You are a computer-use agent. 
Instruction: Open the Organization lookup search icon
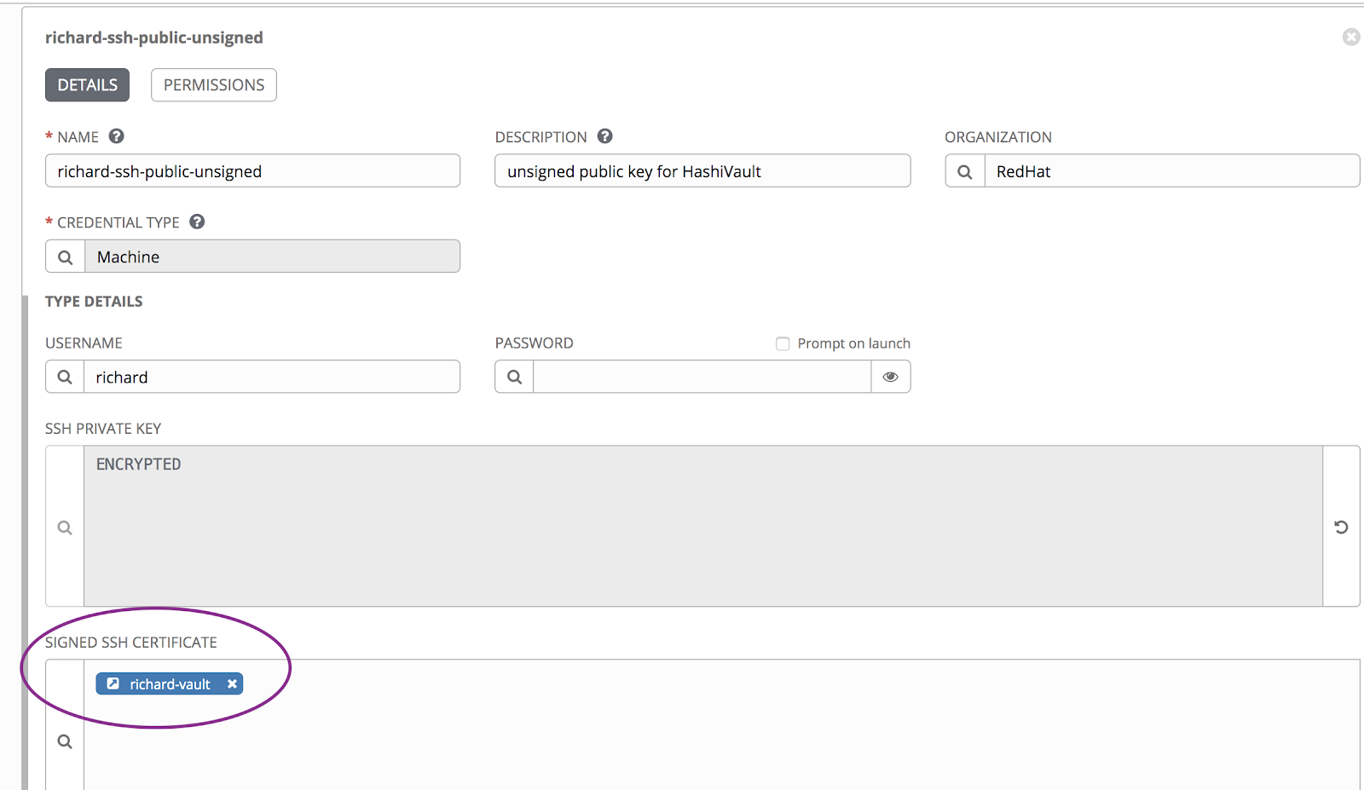[965, 171]
